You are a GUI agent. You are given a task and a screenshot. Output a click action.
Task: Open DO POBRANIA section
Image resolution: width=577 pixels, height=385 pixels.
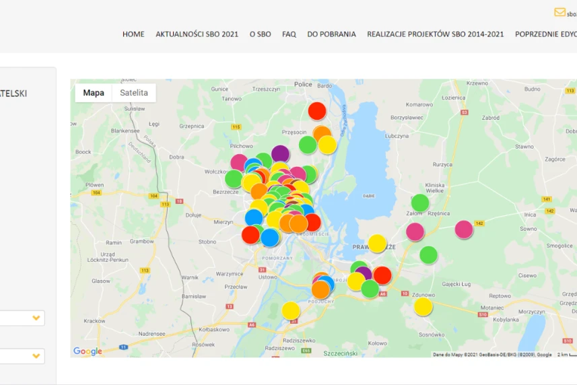[331, 34]
